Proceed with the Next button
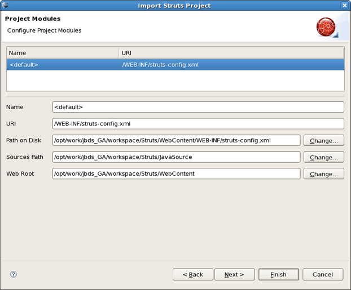The width and height of the screenshot is (351, 290). [234, 274]
